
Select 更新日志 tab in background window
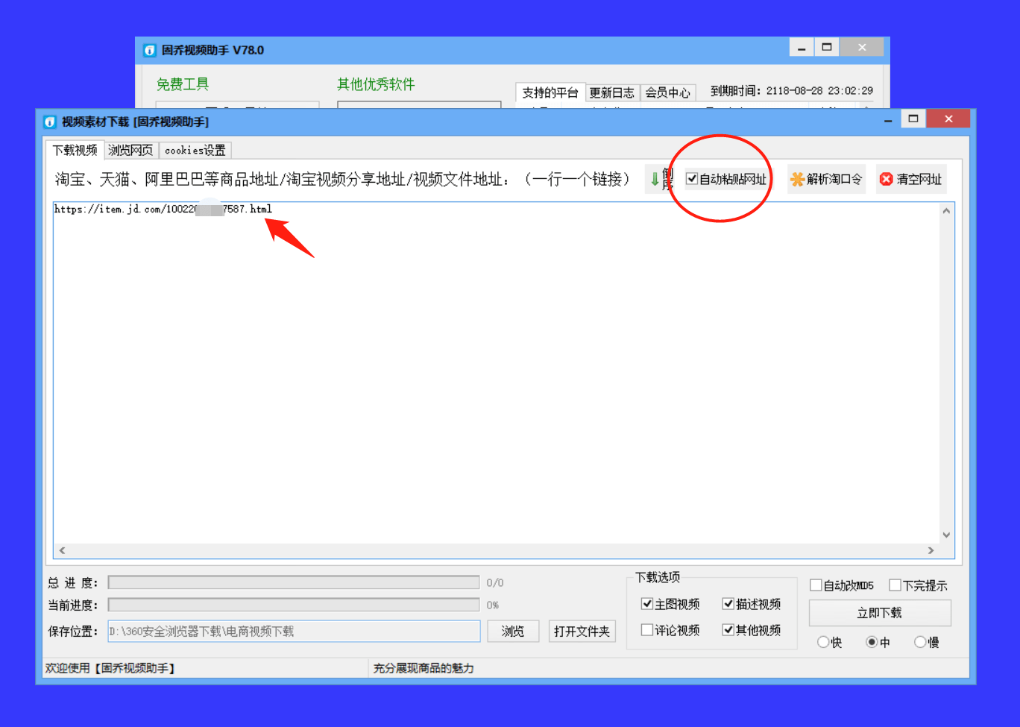click(612, 92)
